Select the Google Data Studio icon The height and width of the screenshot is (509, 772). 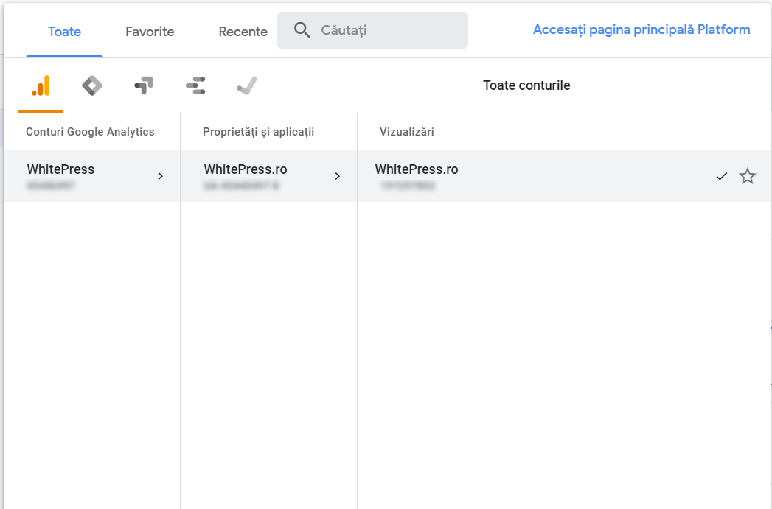click(195, 85)
